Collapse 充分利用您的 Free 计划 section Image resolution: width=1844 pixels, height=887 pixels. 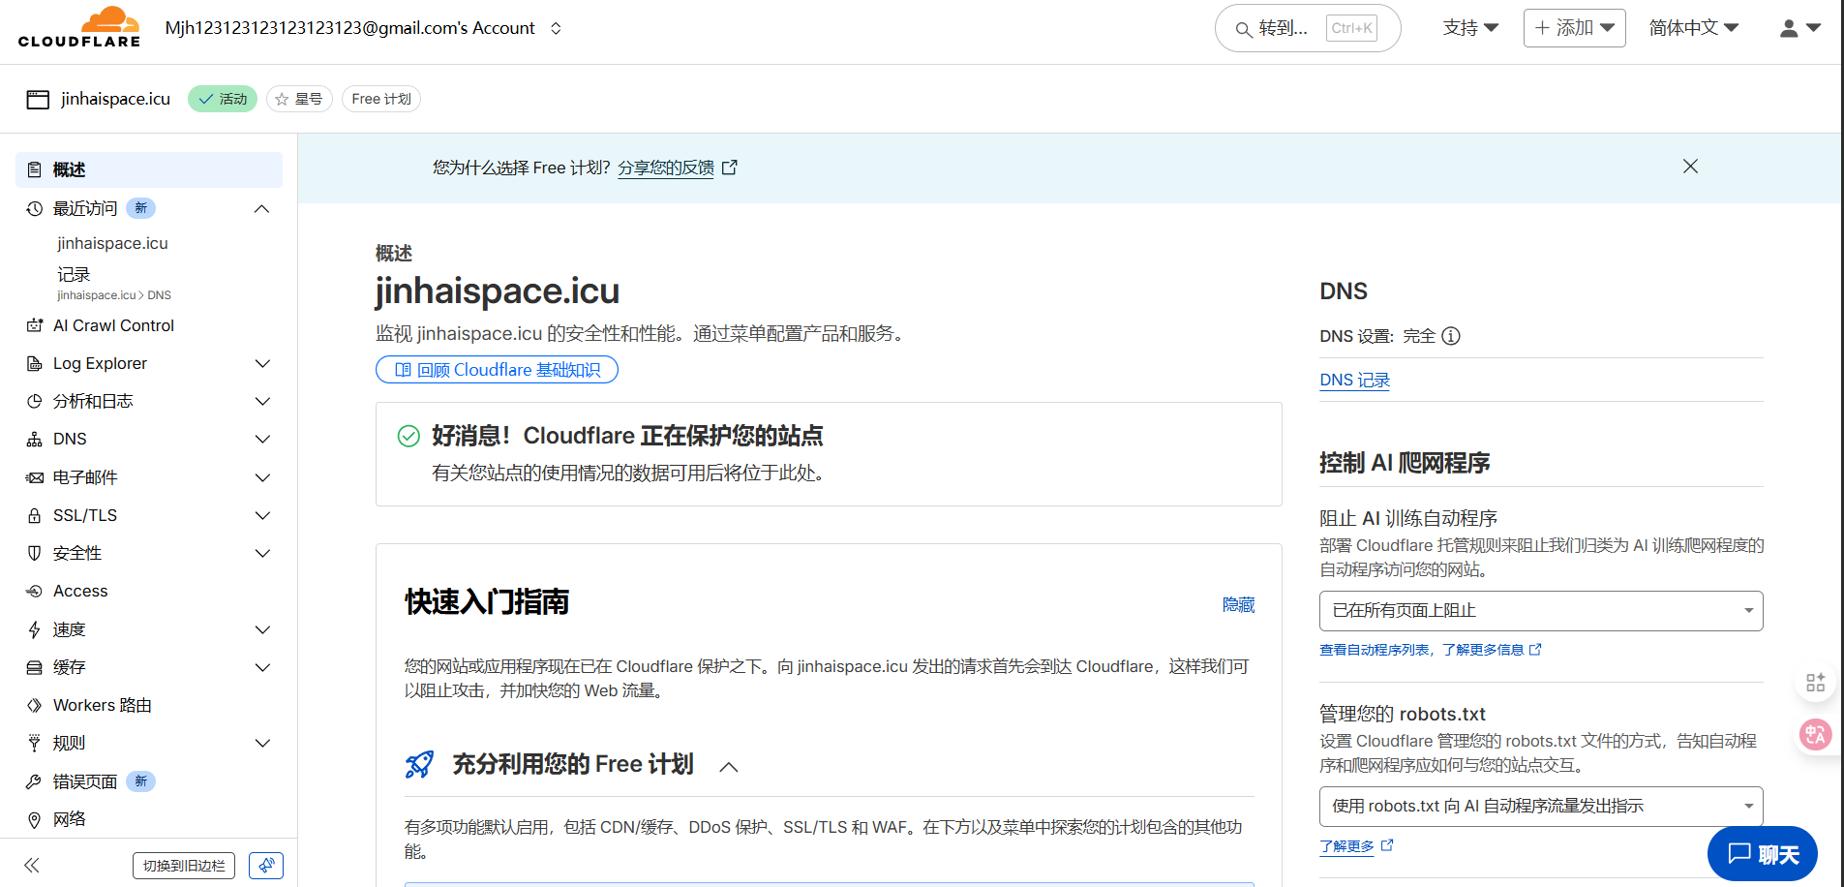point(729,766)
